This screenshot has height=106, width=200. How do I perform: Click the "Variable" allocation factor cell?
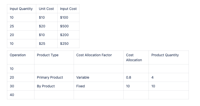pyautogui.click(x=83, y=77)
